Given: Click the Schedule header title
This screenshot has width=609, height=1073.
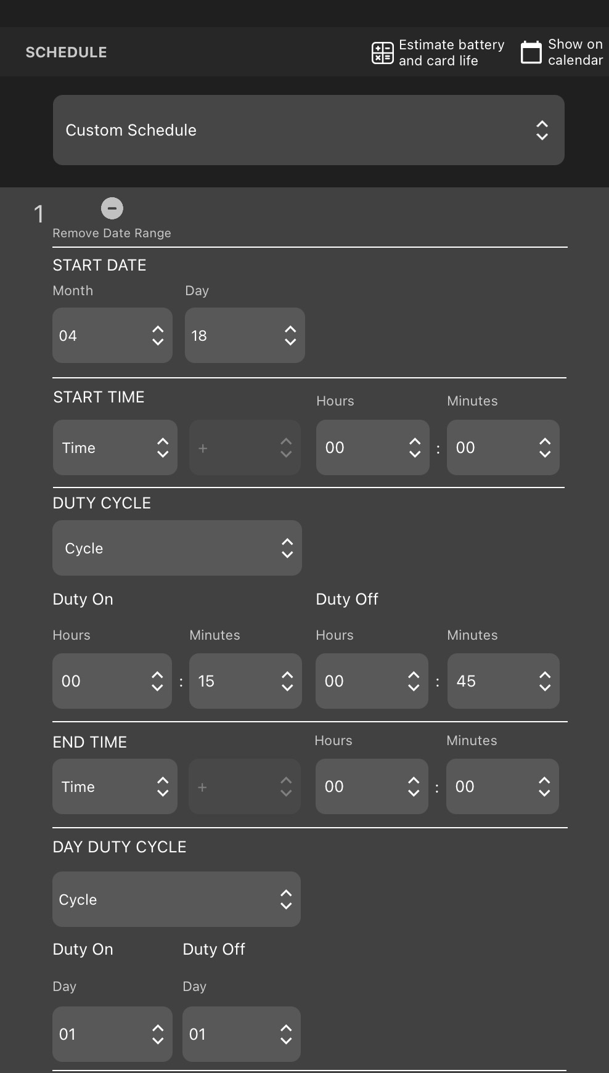Looking at the screenshot, I should [x=66, y=52].
